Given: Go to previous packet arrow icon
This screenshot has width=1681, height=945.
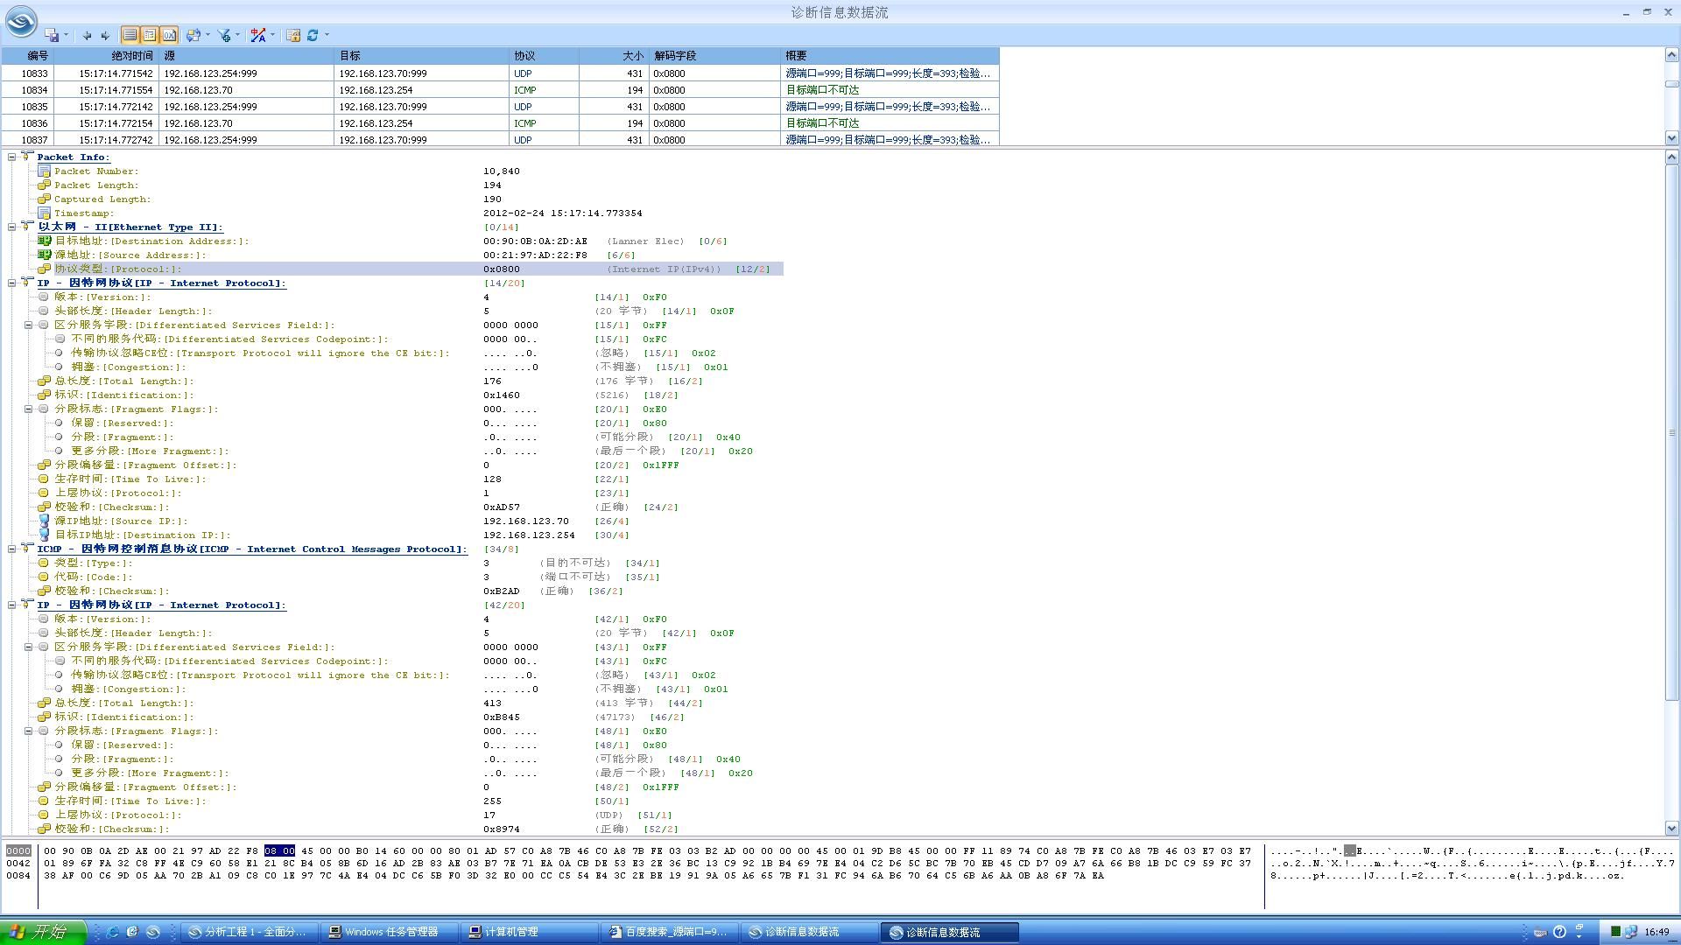Looking at the screenshot, I should coord(87,35).
